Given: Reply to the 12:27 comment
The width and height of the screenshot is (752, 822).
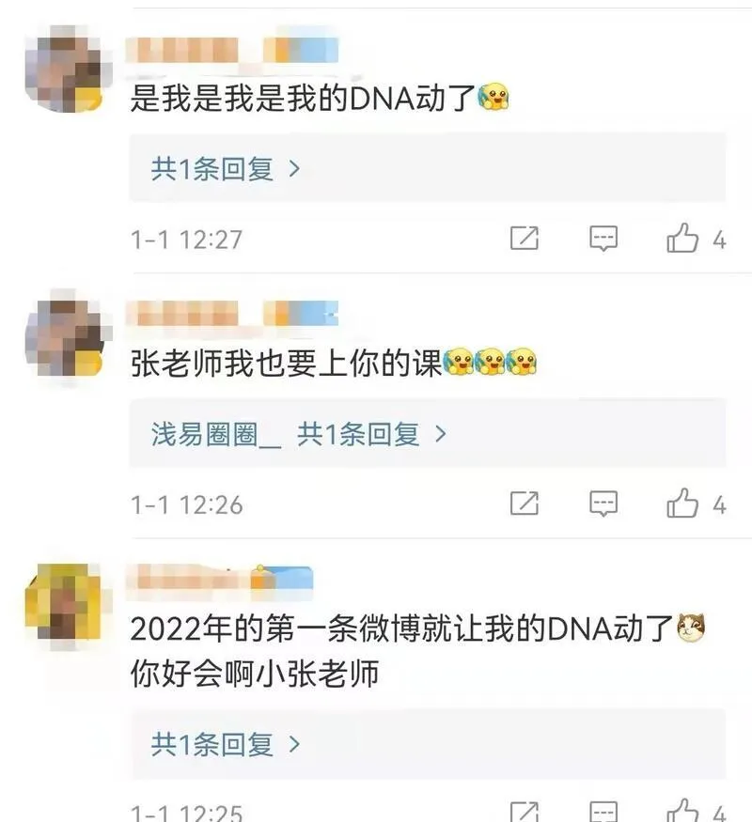Looking at the screenshot, I should [603, 239].
